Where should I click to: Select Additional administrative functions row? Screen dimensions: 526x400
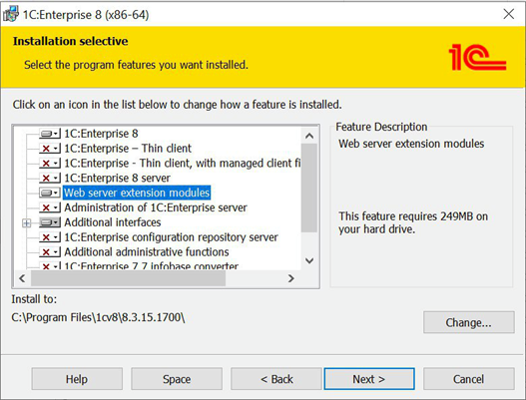coord(147,251)
